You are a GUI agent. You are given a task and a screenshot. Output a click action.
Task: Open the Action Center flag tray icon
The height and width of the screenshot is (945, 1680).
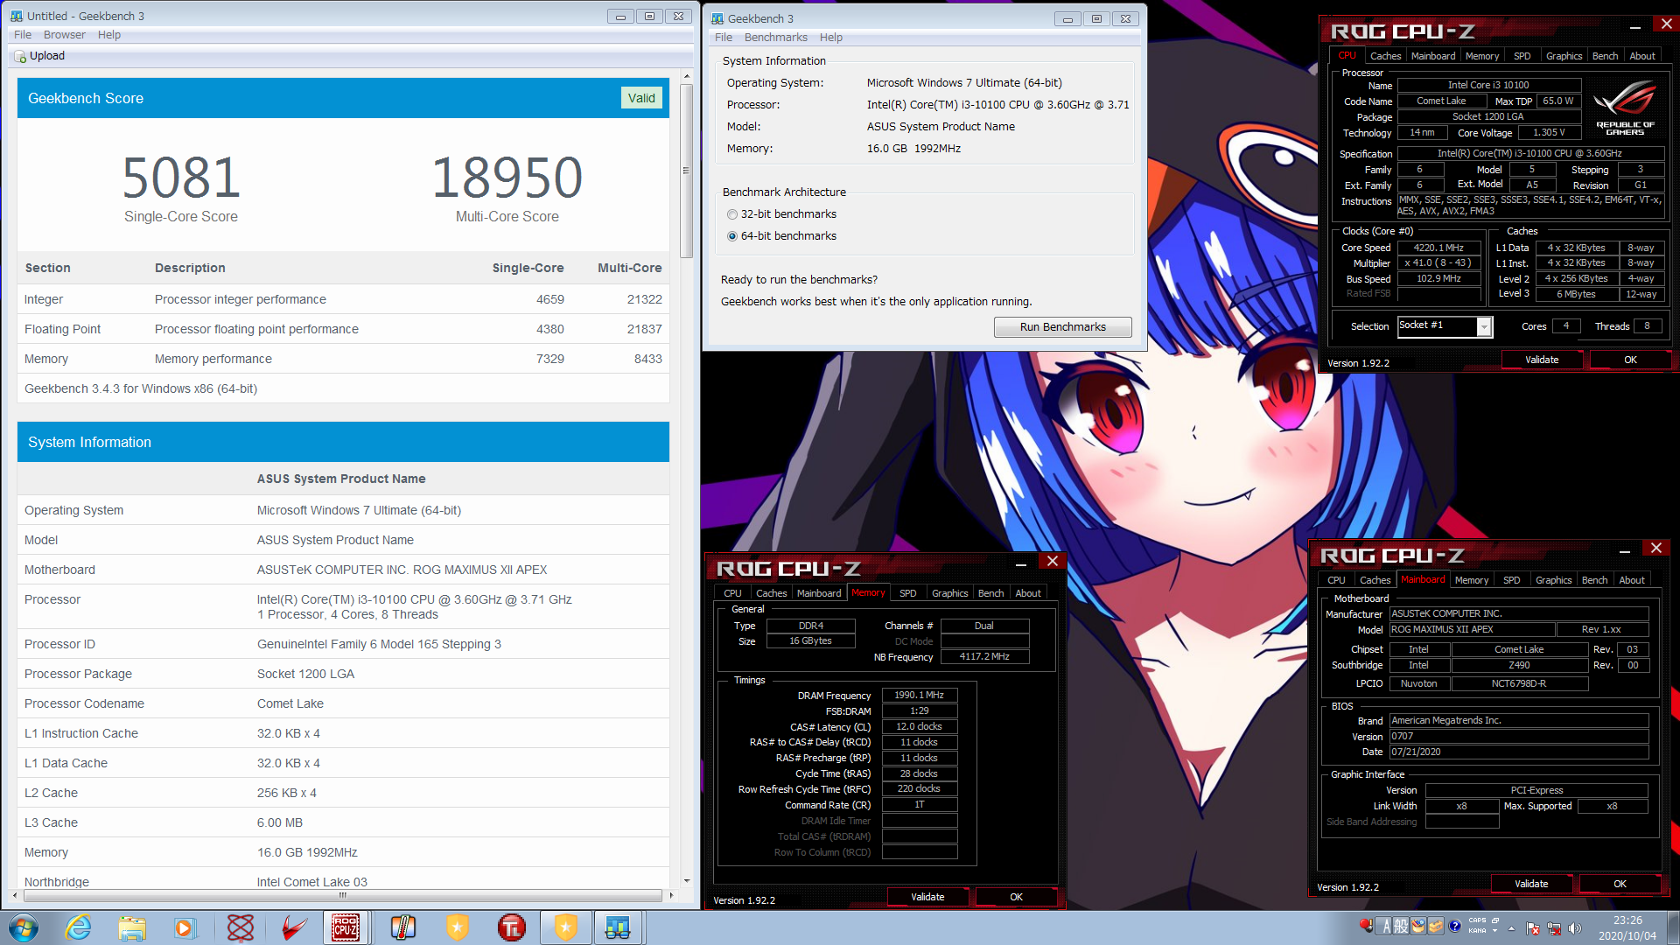(1533, 928)
